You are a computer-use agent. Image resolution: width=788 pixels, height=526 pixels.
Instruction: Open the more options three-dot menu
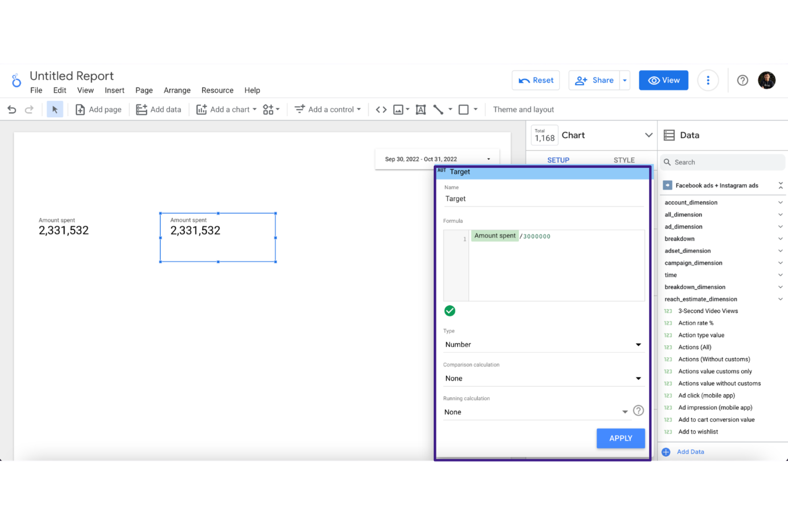click(x=708, y=80)
